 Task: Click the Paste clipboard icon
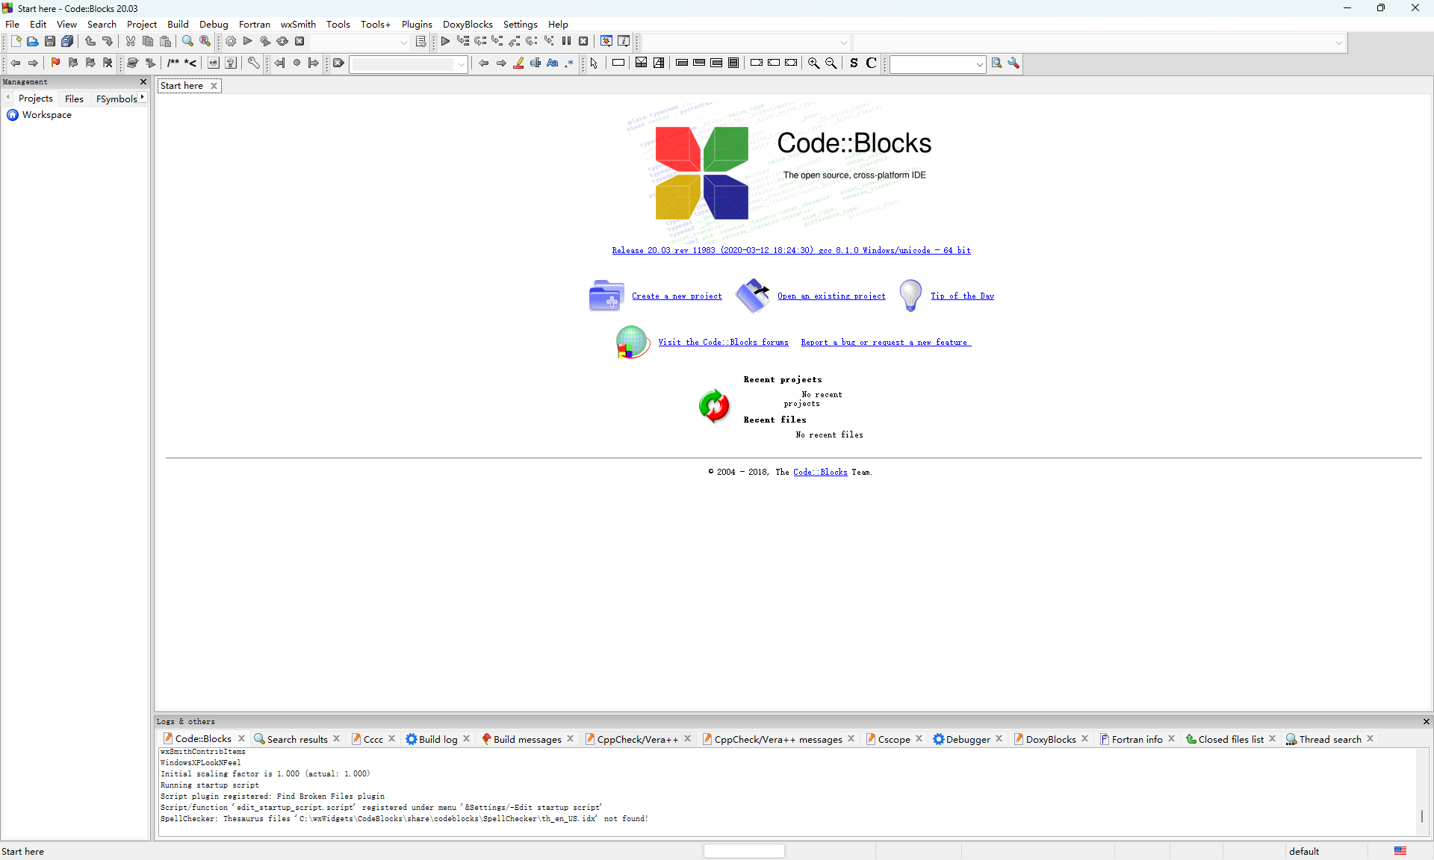166,42
